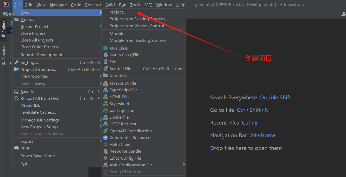This screenshot has height=177, width=346.
Task: Open Remote Development...
Action: point(57,55)
